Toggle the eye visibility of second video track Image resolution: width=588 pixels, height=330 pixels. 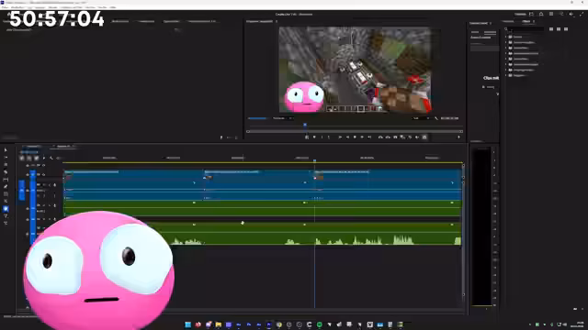[x=44, y=174]
